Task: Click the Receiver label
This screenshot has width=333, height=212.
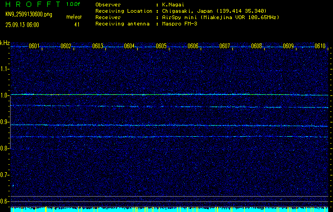Action: (108, 17)
